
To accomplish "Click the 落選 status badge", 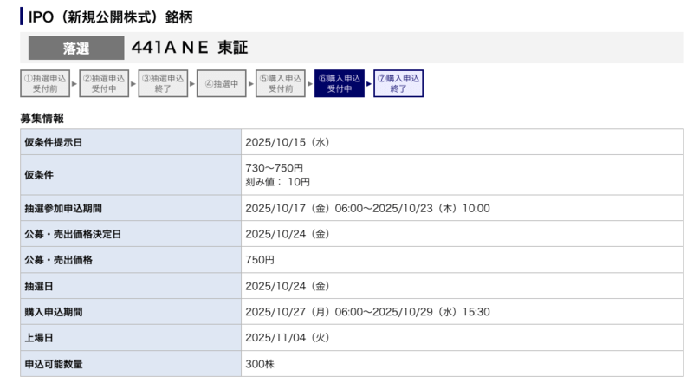I will (76, 48).
